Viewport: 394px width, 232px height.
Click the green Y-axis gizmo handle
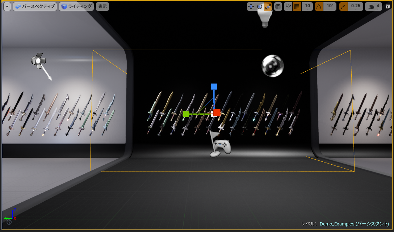point(186,114)
